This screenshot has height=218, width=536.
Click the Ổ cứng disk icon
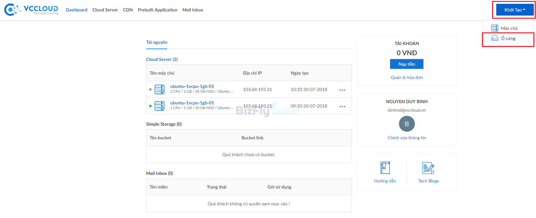495,38
